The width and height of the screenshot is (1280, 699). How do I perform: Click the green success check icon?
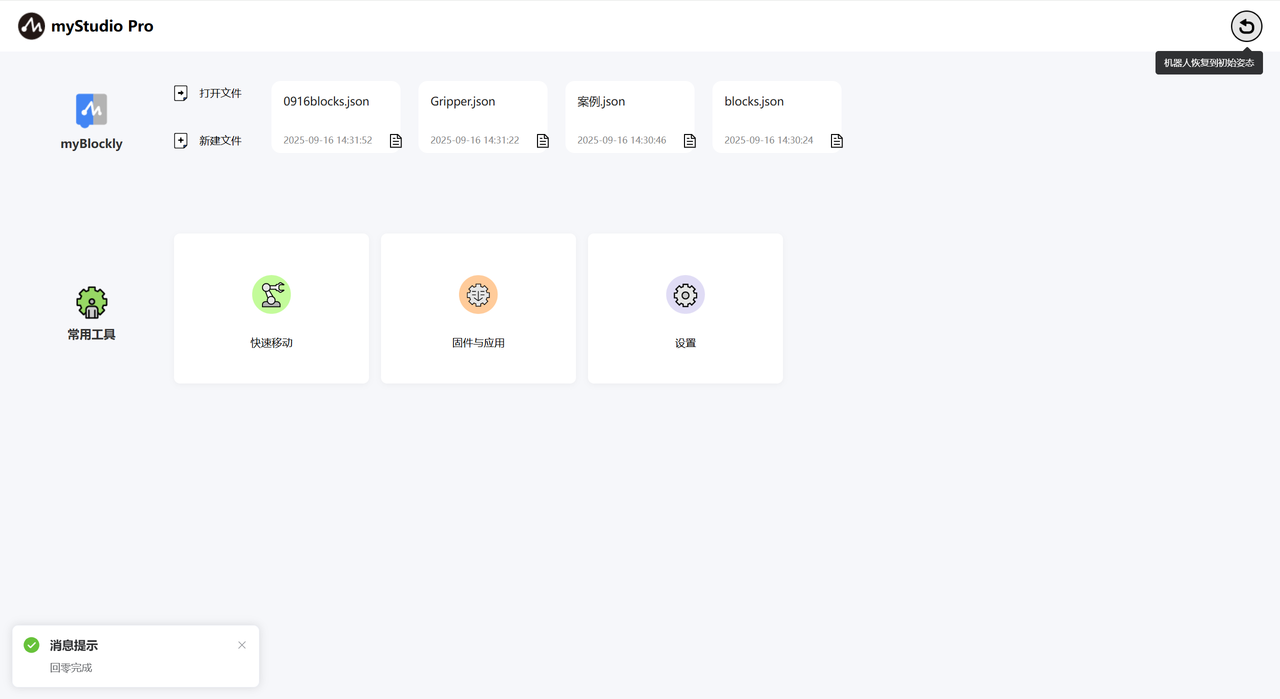point(31,645)
